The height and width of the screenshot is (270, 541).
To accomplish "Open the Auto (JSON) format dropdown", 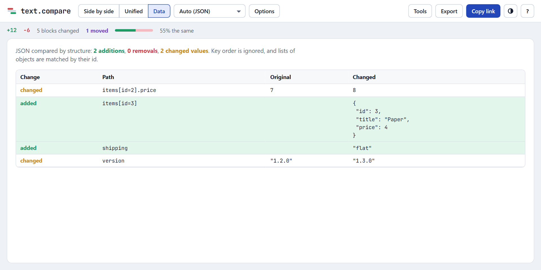I will click(x=209, y=11).
